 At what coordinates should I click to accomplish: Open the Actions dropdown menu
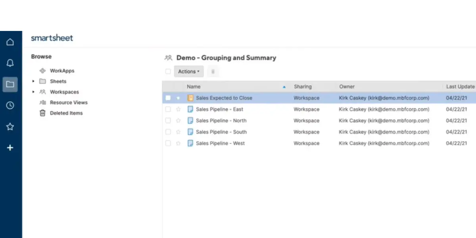pyautogui.click(x=189, y=71)
